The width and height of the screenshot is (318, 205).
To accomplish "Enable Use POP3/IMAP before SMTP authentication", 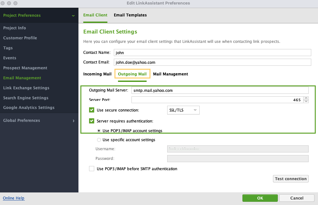I will [92, 169].
